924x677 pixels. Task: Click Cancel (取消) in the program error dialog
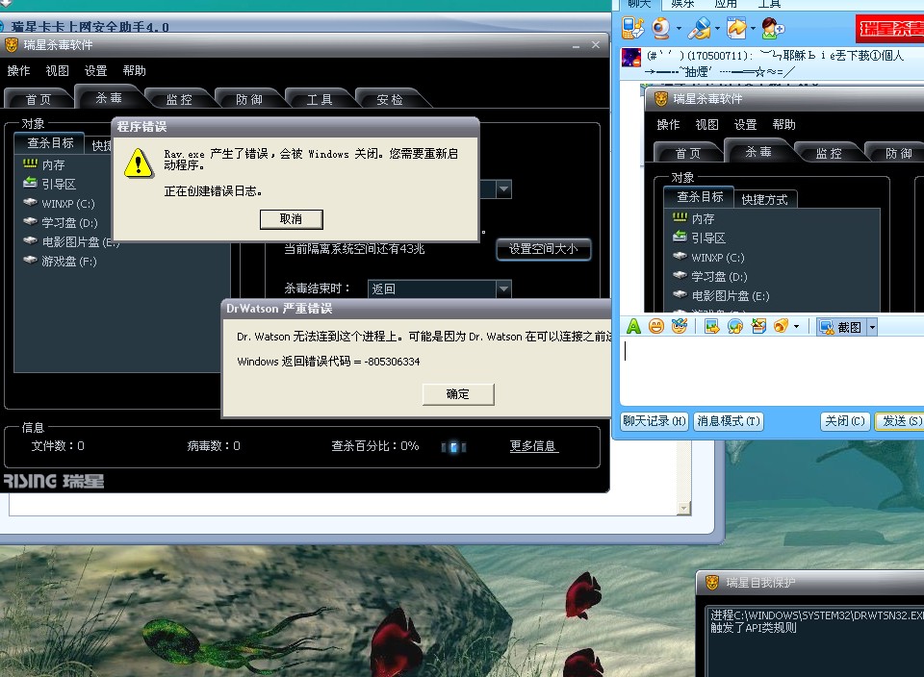point(291,219)
